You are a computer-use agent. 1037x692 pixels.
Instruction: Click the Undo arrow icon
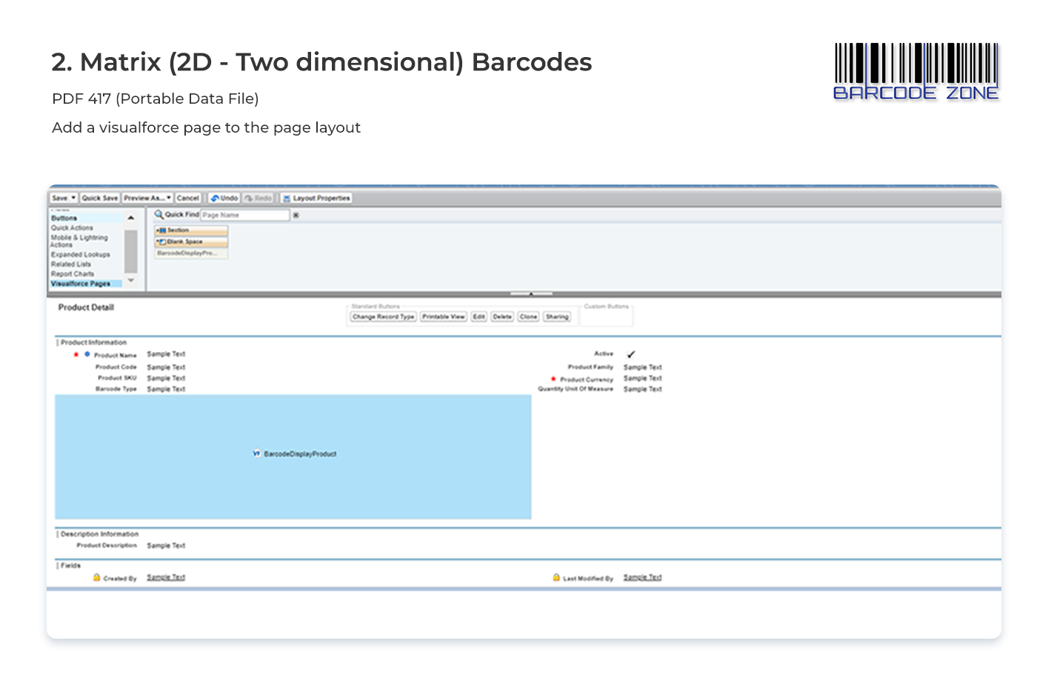(x=215, y=199)
